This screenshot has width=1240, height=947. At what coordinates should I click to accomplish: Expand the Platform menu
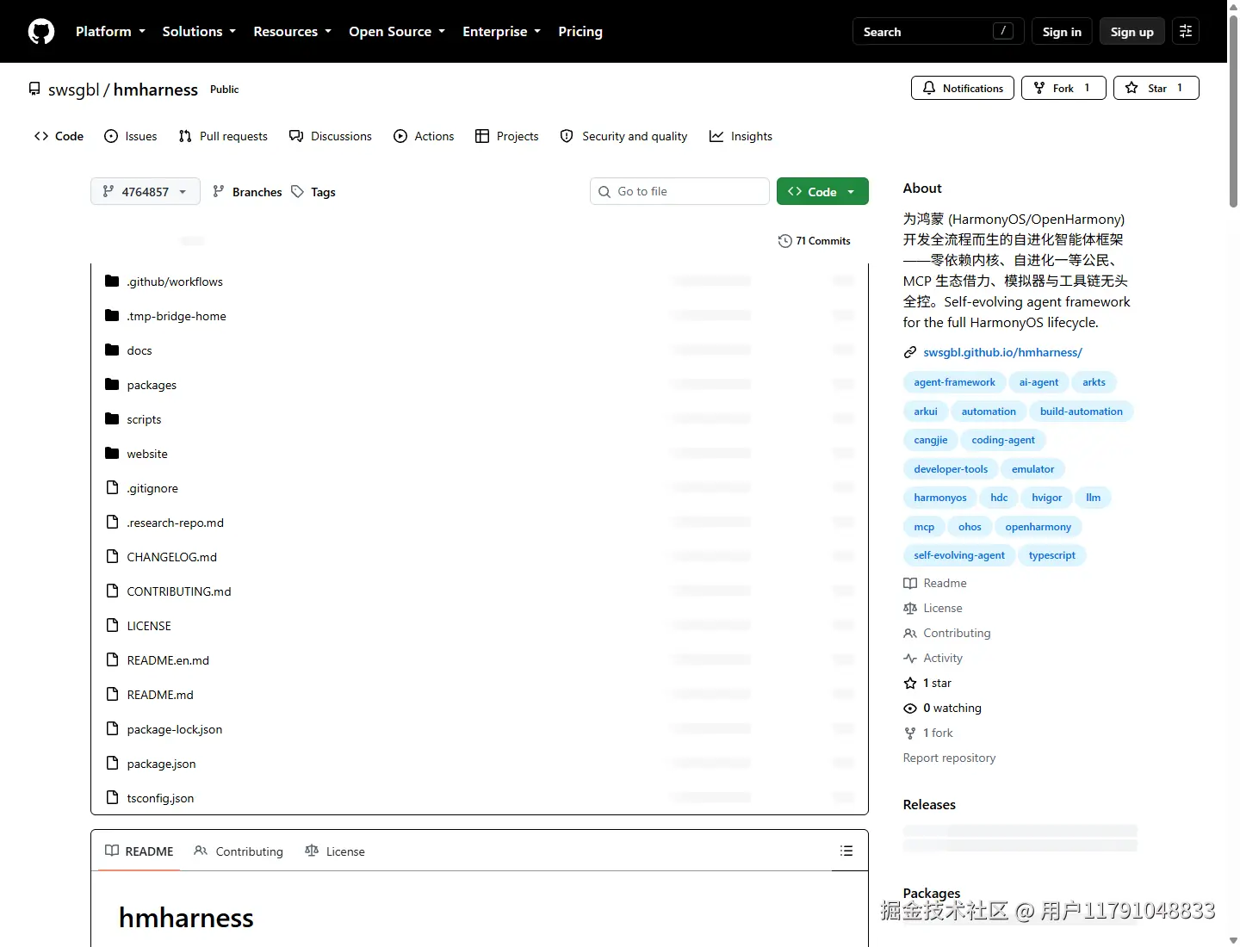[x=110, y=32]
